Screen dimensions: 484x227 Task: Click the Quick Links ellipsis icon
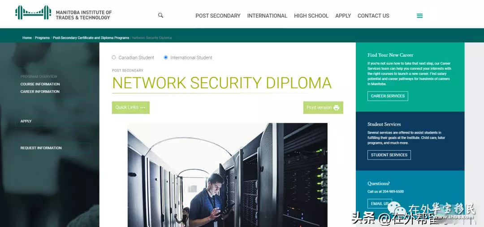click(x=143, y=108)
